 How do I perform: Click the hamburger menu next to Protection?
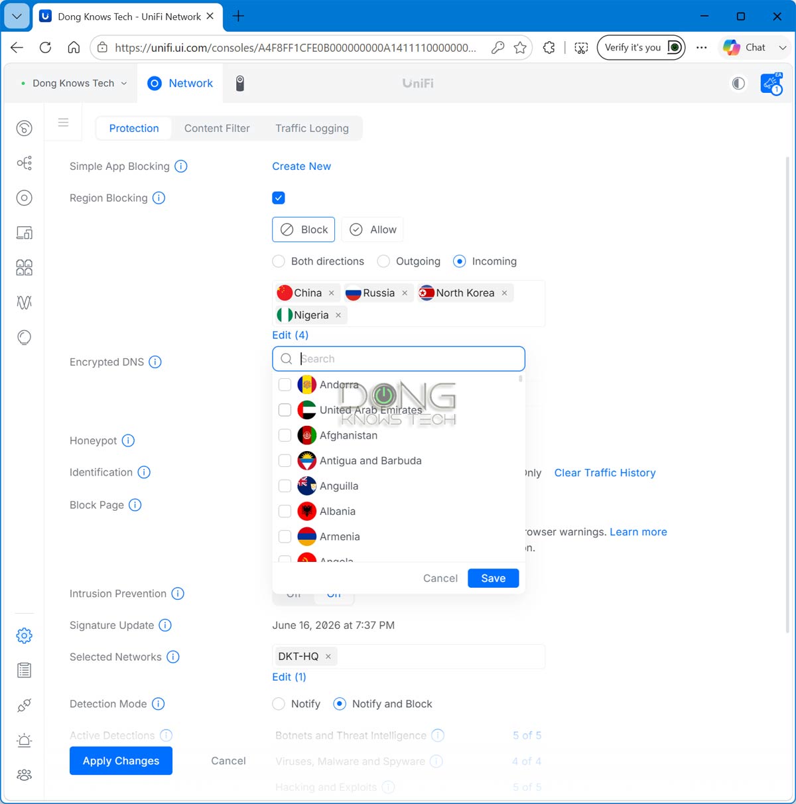pyautogui.click(x=64, y=122)
